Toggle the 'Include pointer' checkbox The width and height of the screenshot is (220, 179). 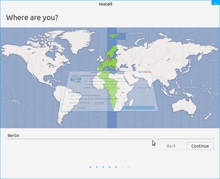(x=73, y=95)
